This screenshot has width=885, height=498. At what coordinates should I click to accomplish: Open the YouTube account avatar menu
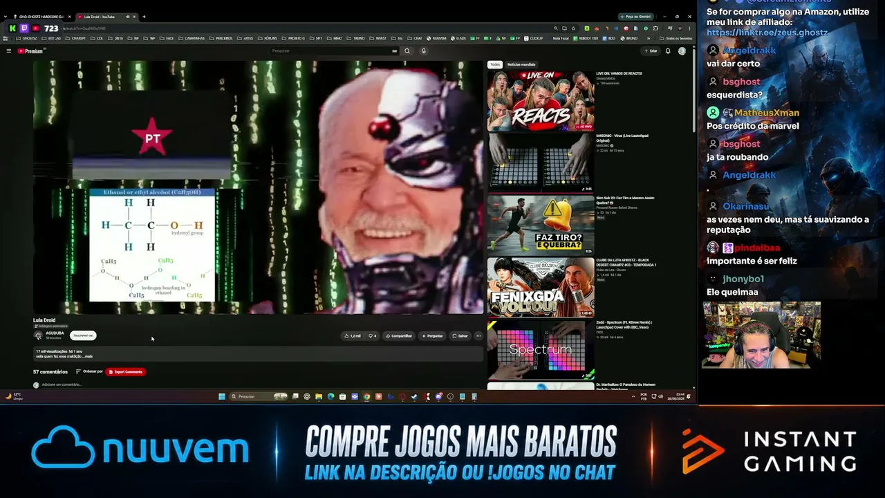pos(682,50)
